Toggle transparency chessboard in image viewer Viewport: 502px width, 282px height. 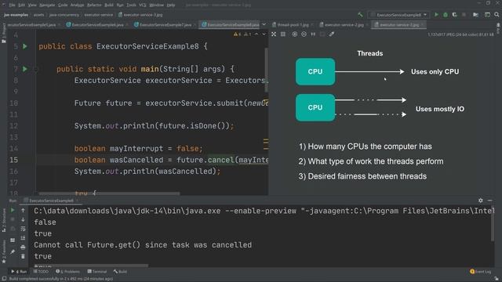pos(274,34)
